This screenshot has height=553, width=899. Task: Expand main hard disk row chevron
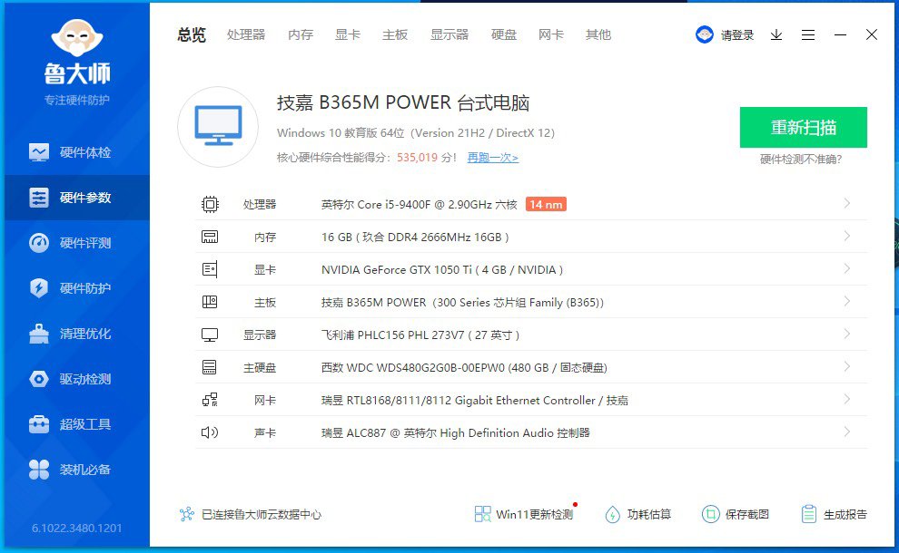(x=847, y=366)
